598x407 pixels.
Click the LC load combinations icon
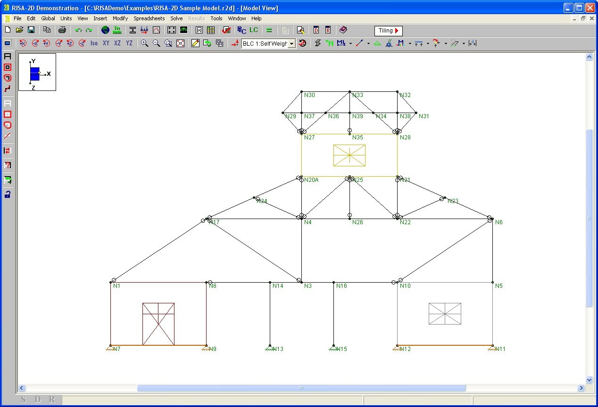[x=254, y=30]
